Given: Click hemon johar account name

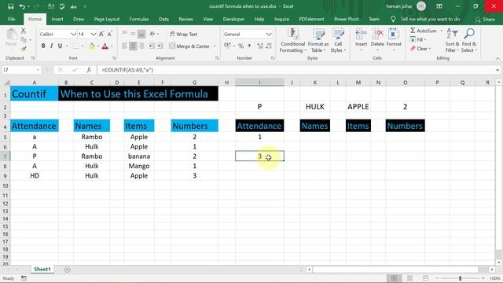Looking at the screenshot, I should pos(399,6).
